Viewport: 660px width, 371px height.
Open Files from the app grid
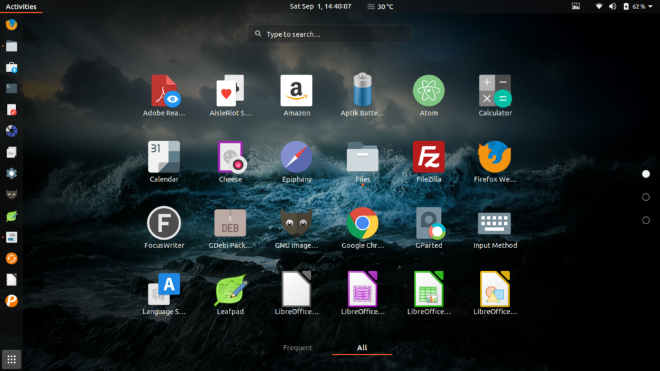tap(362, 162)
